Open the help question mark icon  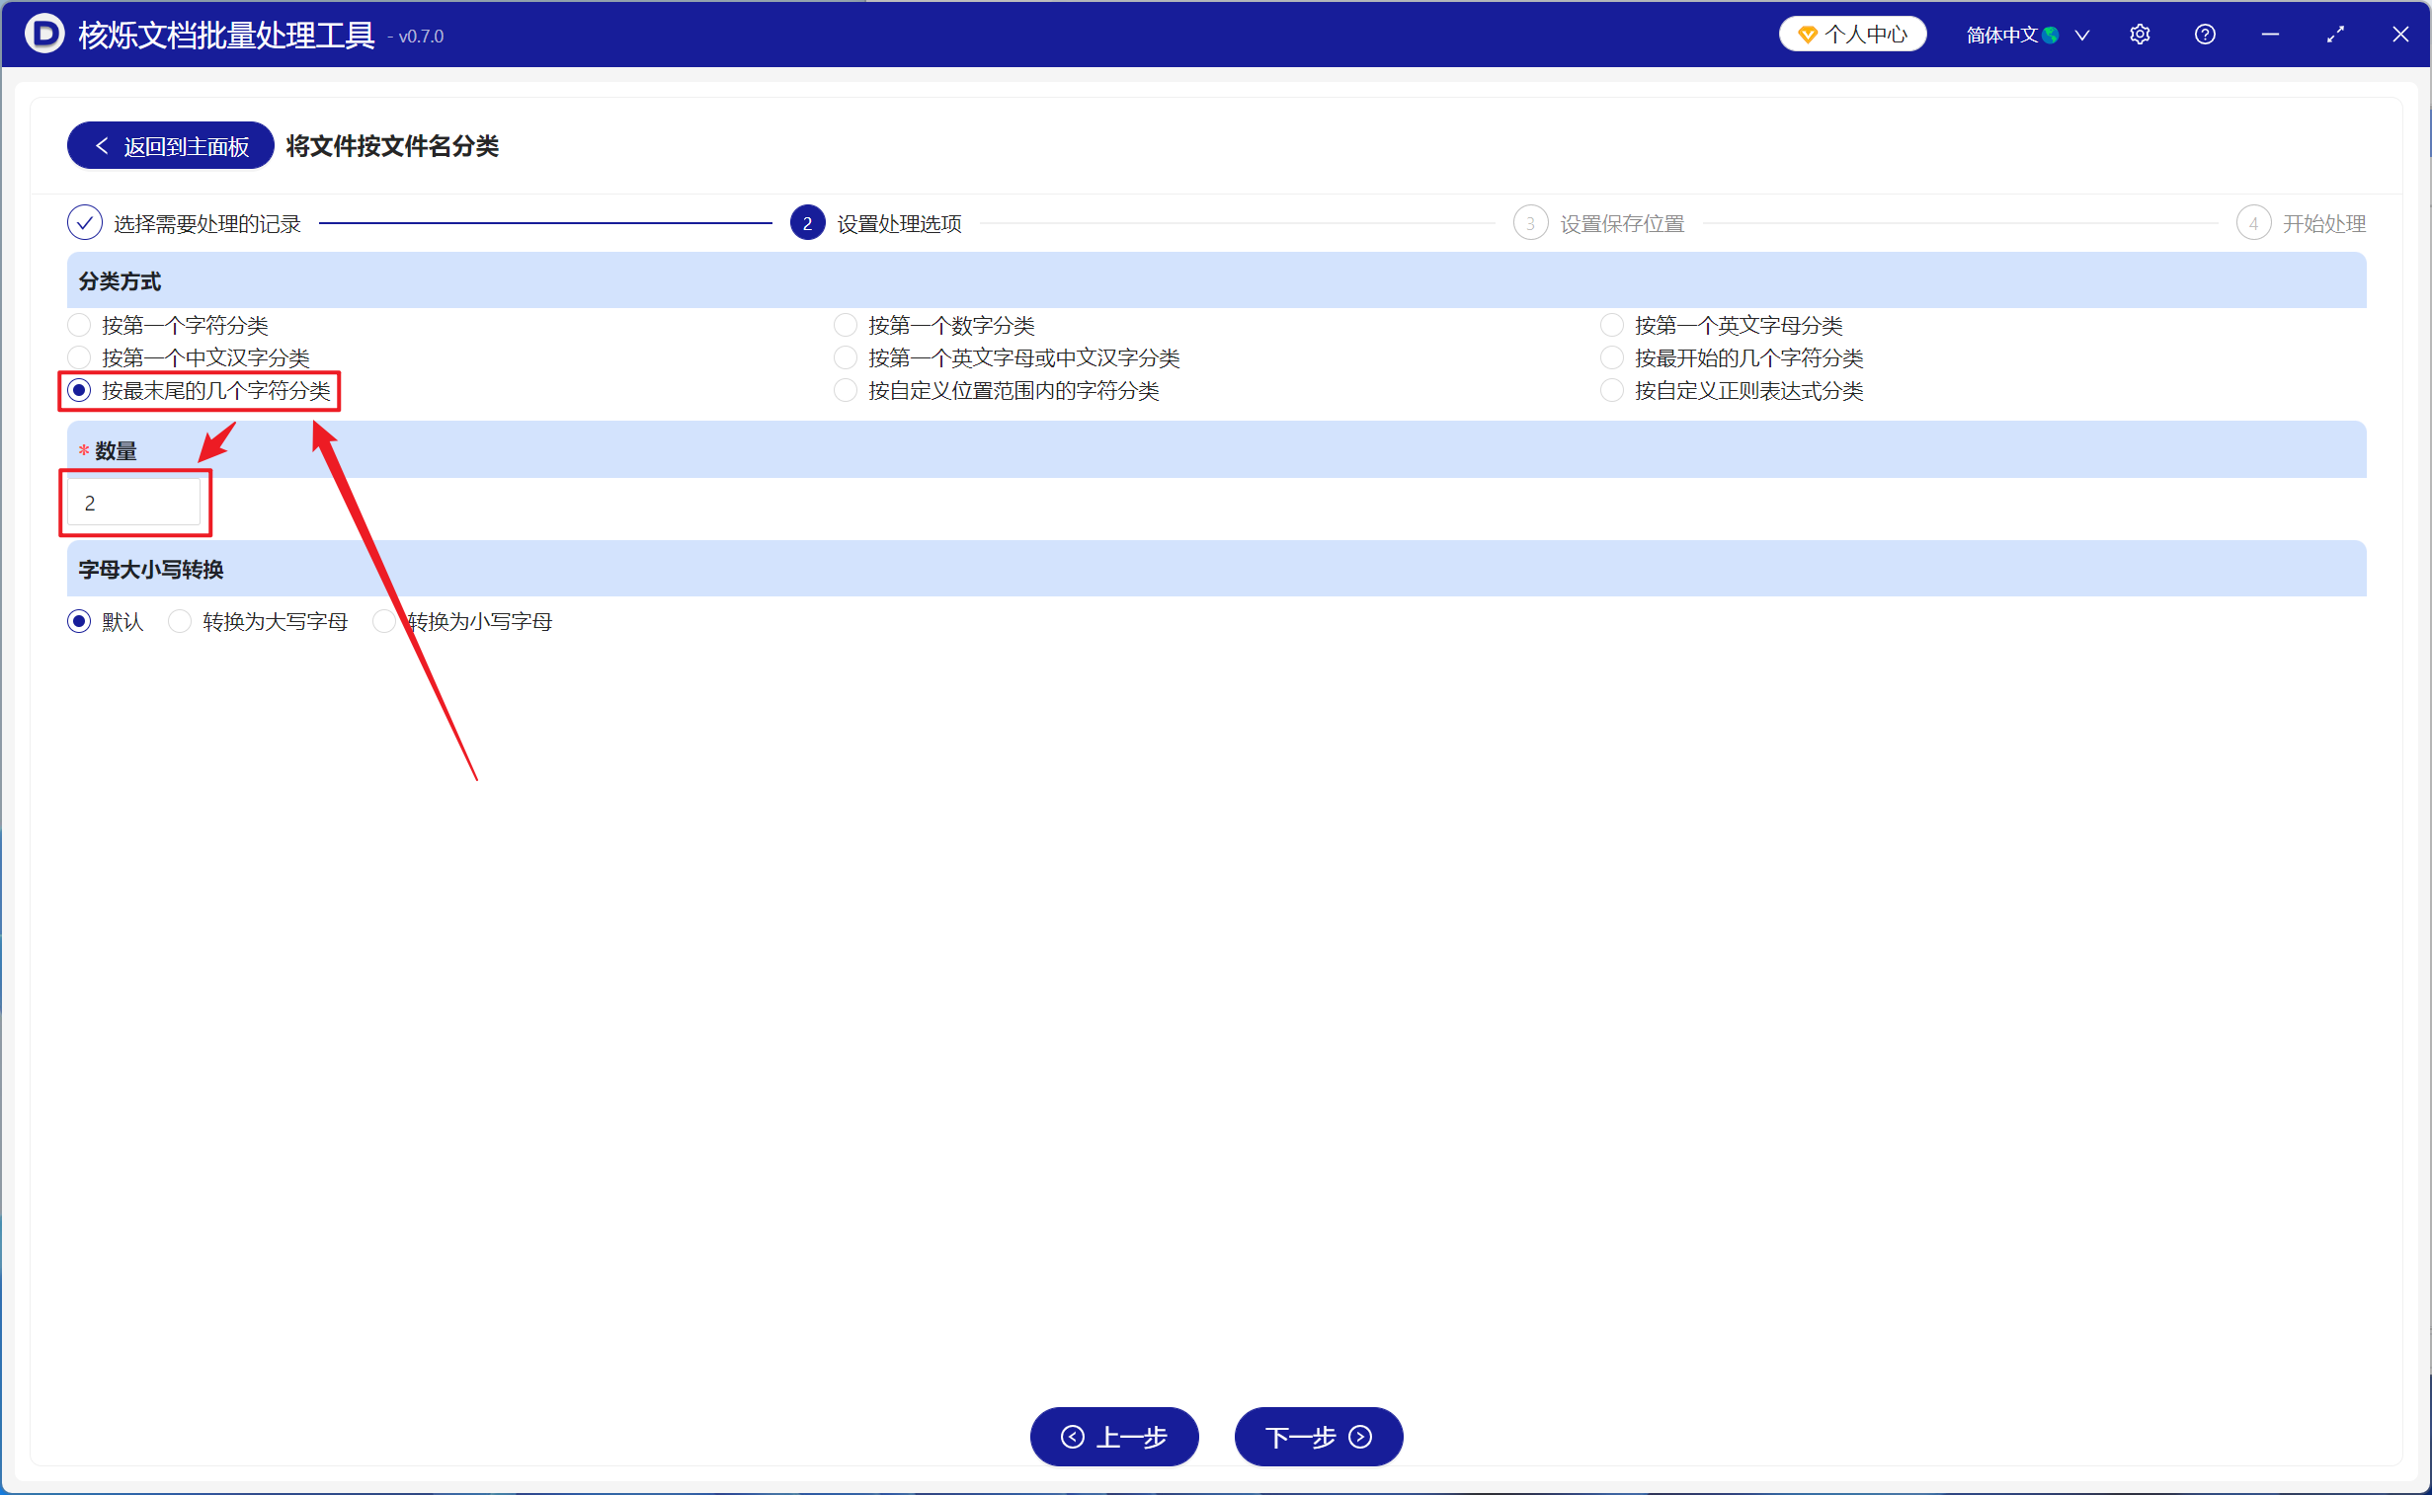pos(2205,35)
